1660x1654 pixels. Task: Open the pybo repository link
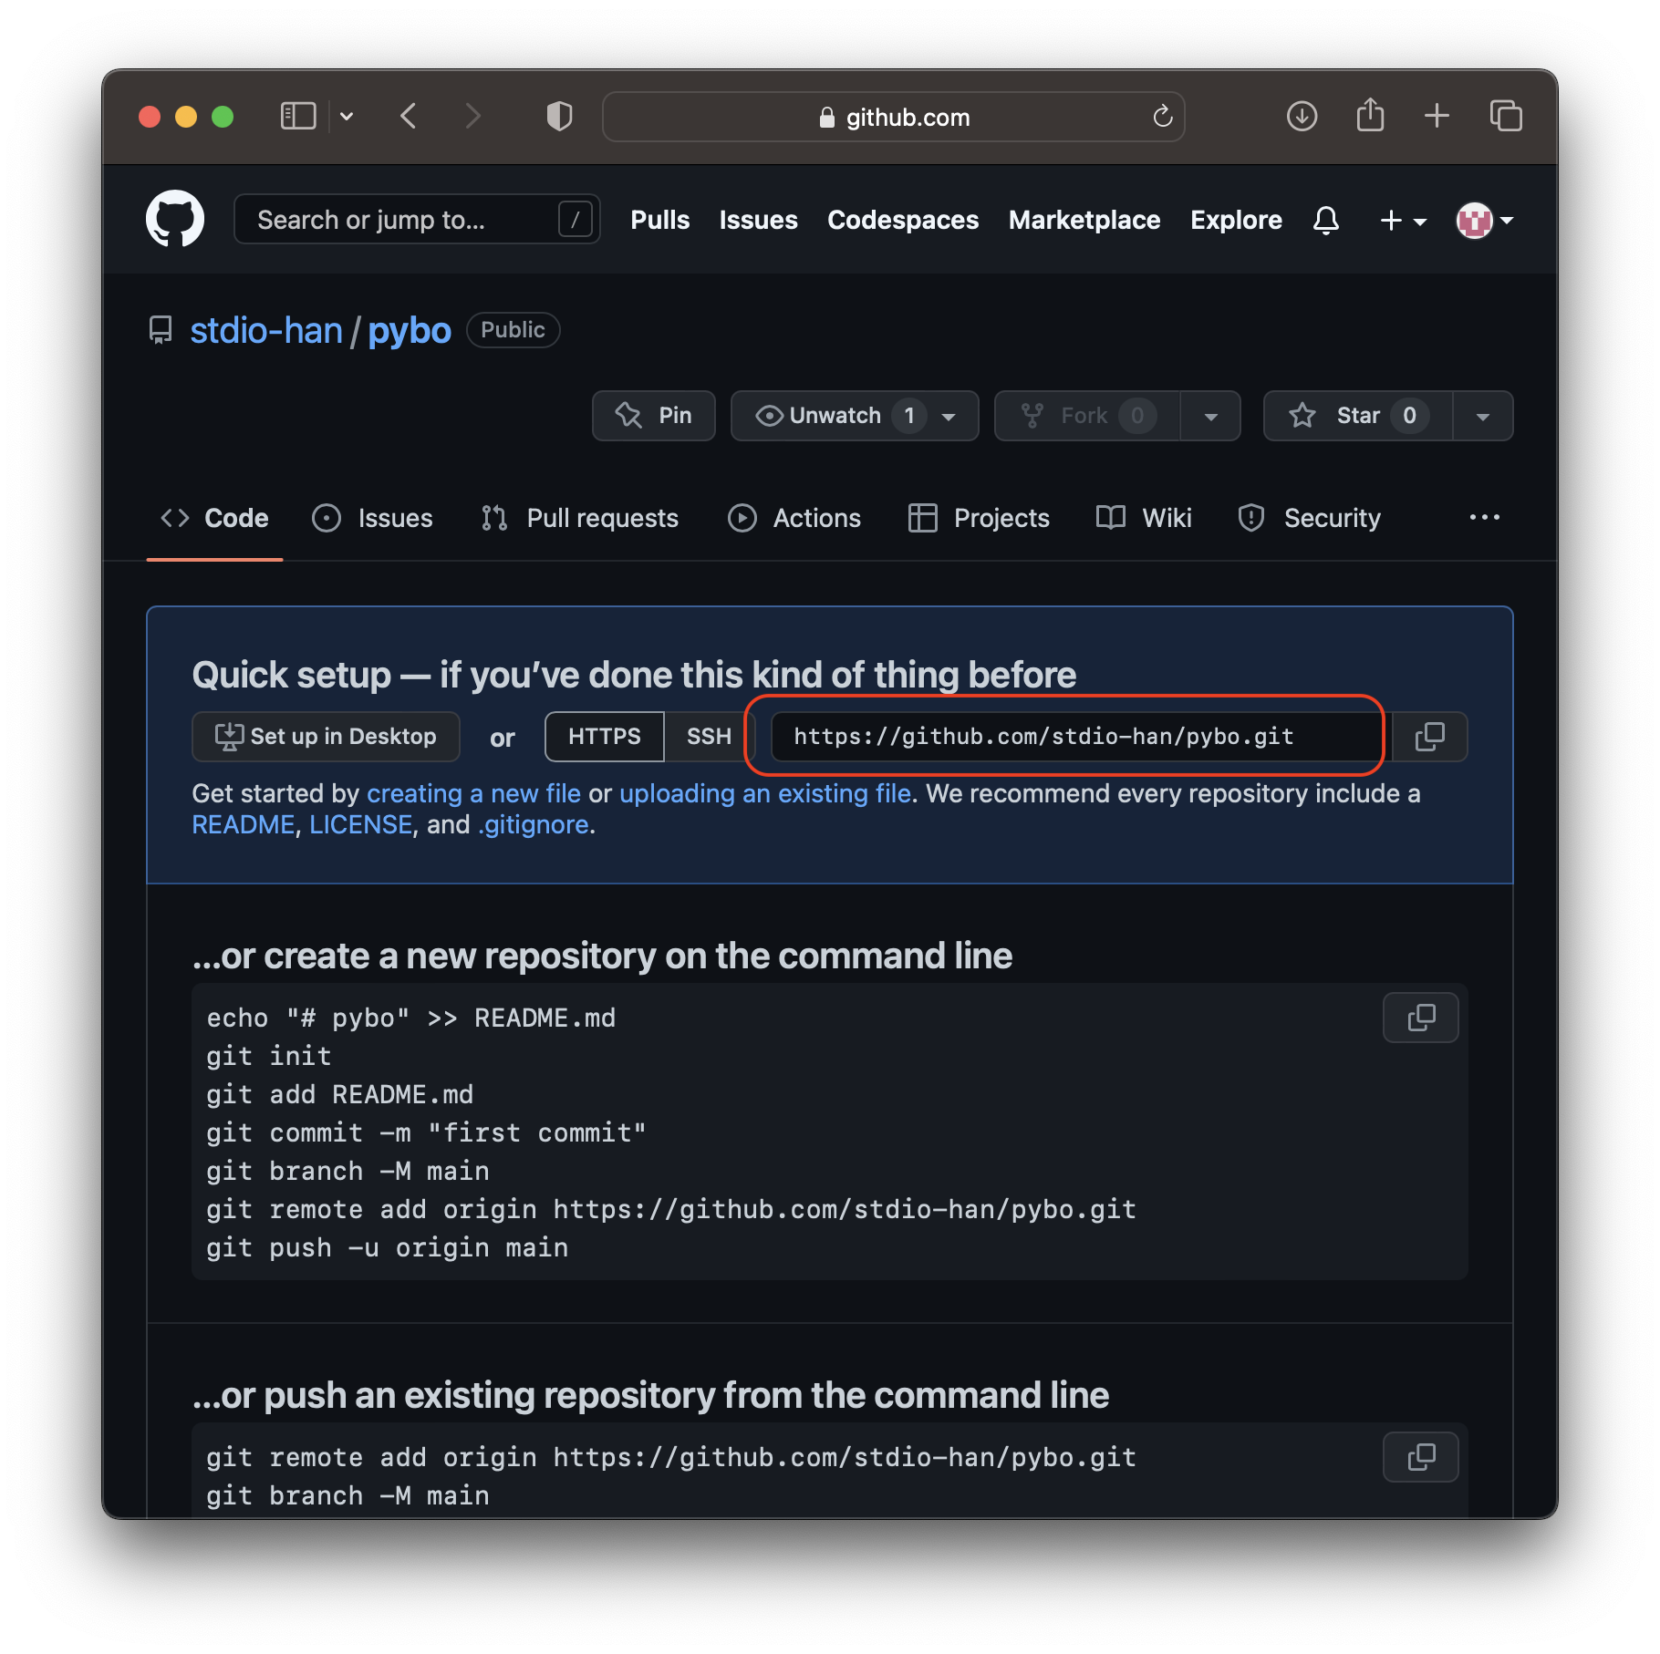tap(410, 330)
